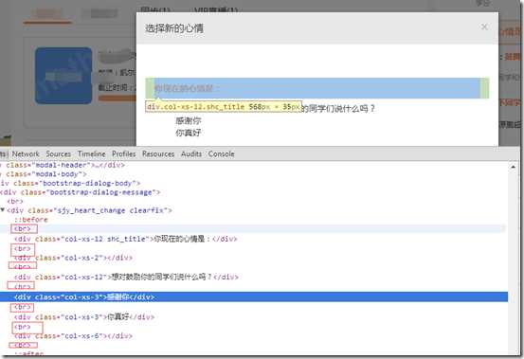Select the col-xs-3 你真好 div line
The image size is (524, 359).
pyautogui.click(x=84, y=317)
